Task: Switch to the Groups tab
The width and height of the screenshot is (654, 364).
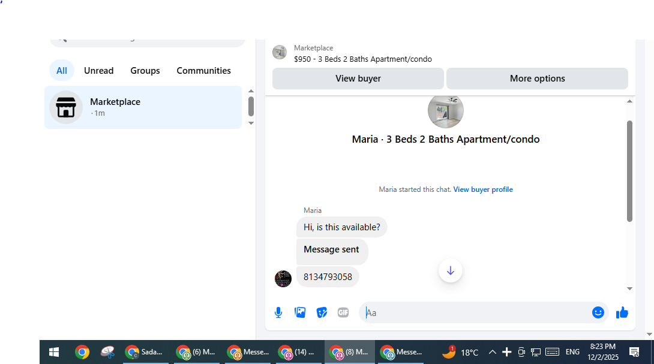Action: [x=145, y=71]
